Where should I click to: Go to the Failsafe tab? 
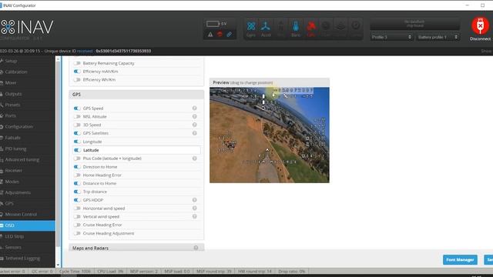[28, 138]
